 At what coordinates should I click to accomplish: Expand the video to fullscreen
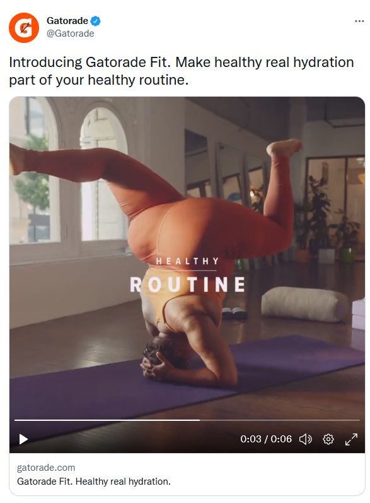(x=351, y=439)
